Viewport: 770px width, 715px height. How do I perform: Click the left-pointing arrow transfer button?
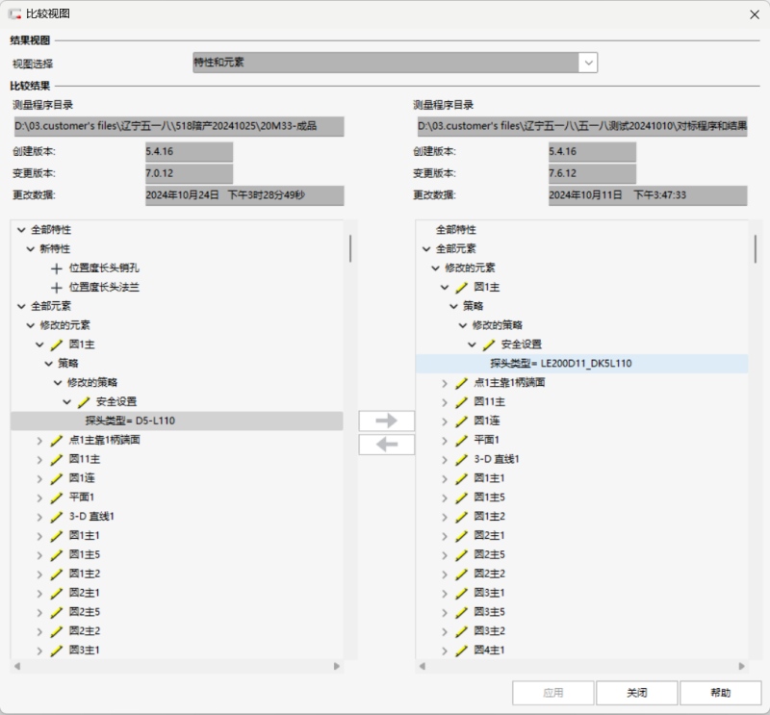[386, 445]
